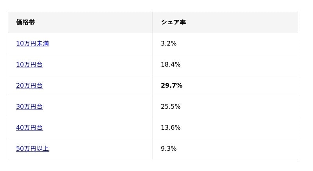313x171 pixels.
Task: Click the 13.6% share value
Action: tap(171, 128)
